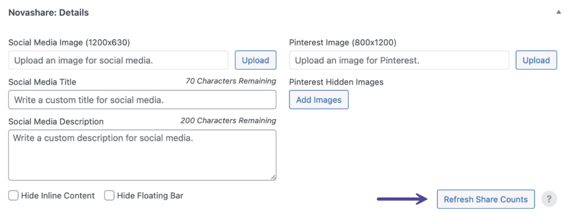
Task: Click Upload next to the Pinterest image field
Action: [536, 60]
